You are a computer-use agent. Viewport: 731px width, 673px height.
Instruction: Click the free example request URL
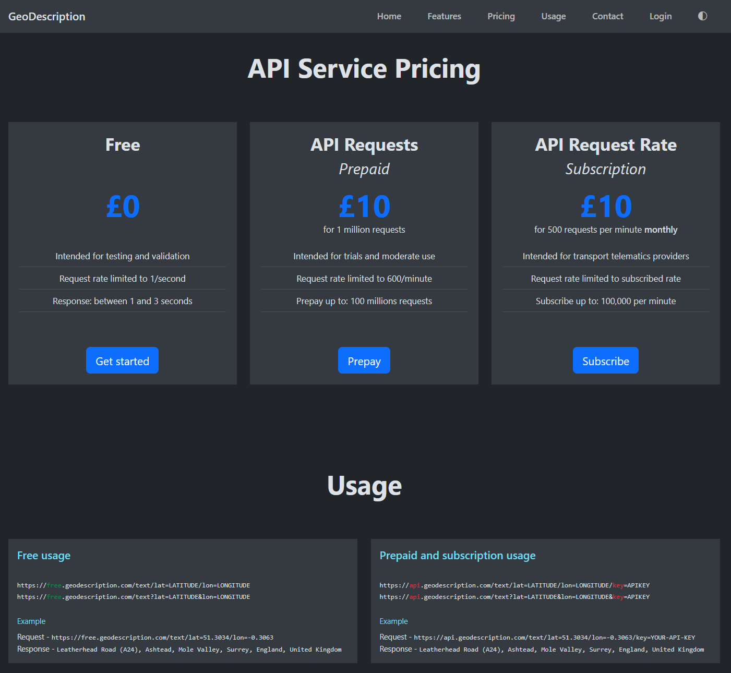(162, 638)
